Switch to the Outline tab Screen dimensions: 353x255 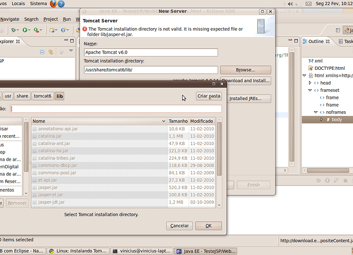pos(316,41)
